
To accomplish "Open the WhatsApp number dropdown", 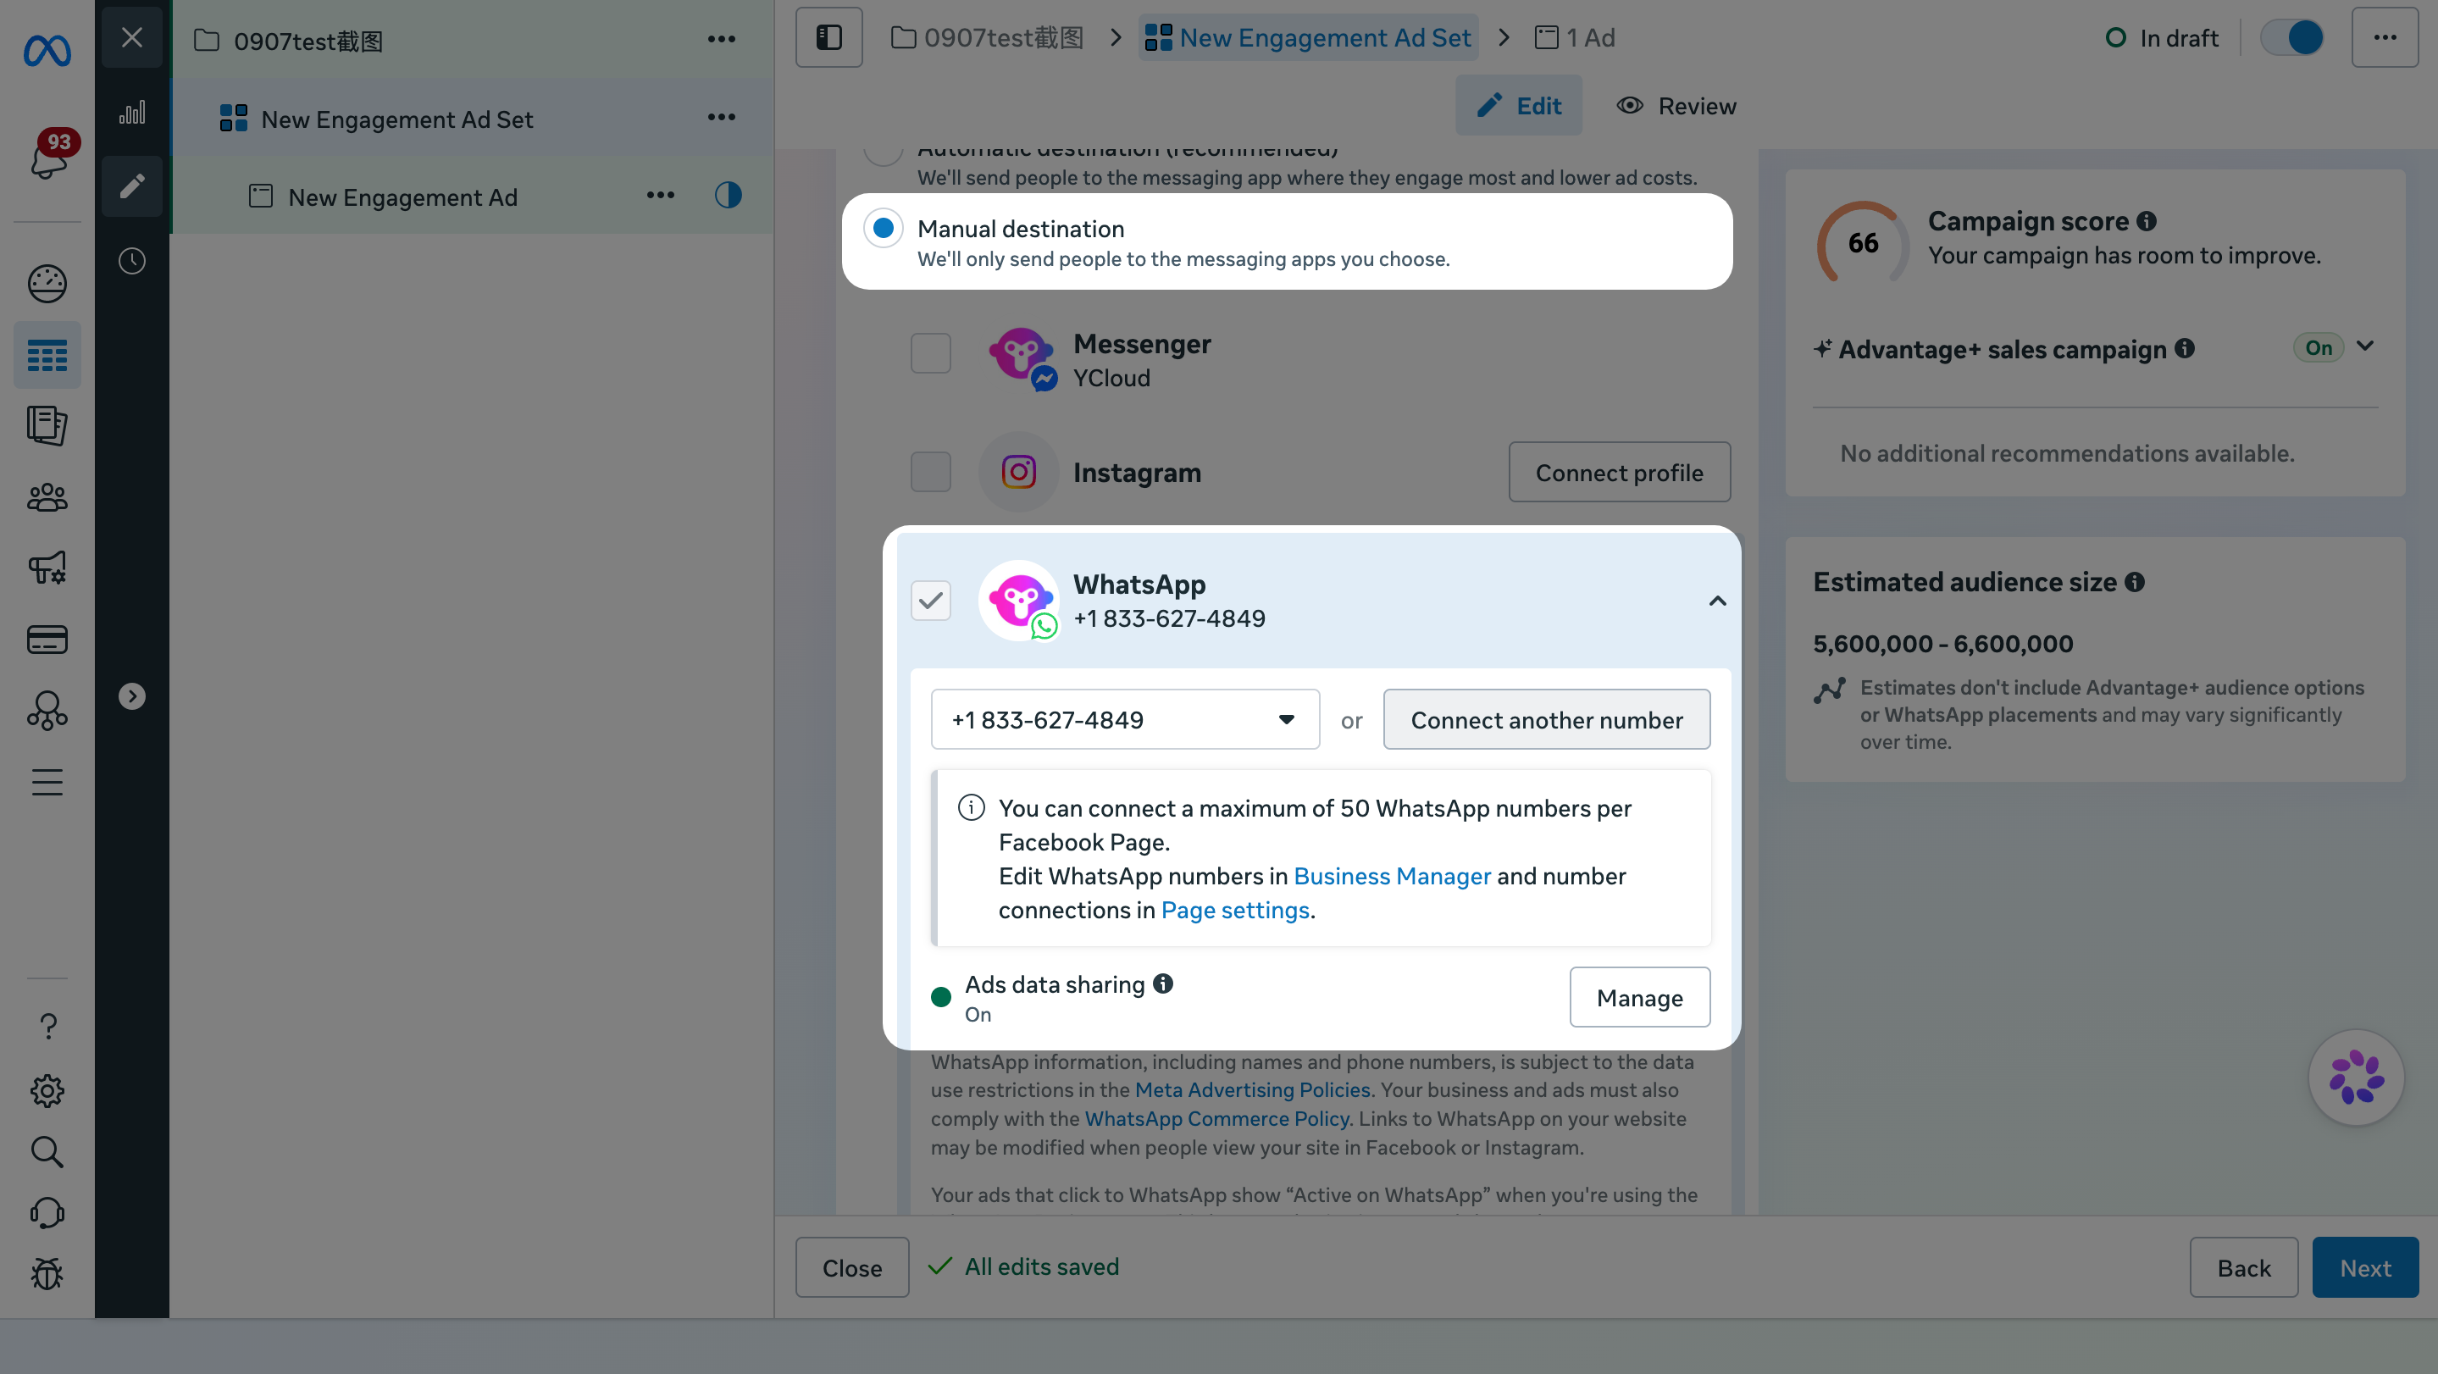I will coord(1125,720).
